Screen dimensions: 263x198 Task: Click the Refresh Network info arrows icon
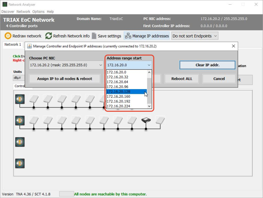pos(49,36)
